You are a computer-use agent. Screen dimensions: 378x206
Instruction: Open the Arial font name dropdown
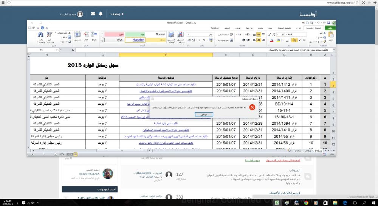point(287,34)
